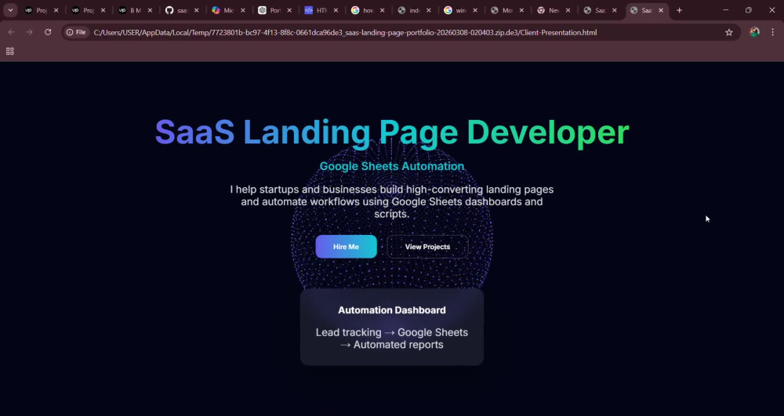This screenshot has width=784, height=416.
Task: Switch to the GitHub saa tab
Action: [182, 10]
